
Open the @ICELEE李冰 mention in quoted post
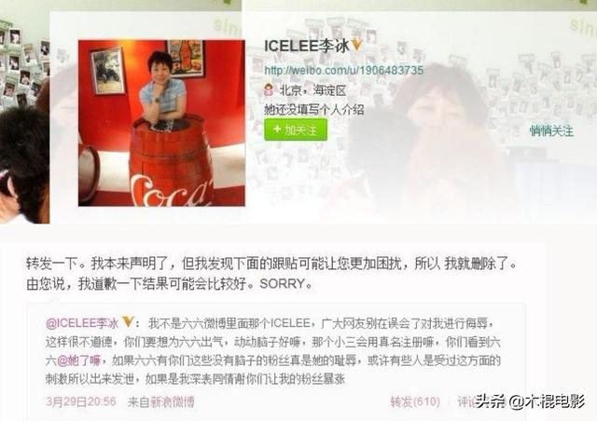point(82,323)
